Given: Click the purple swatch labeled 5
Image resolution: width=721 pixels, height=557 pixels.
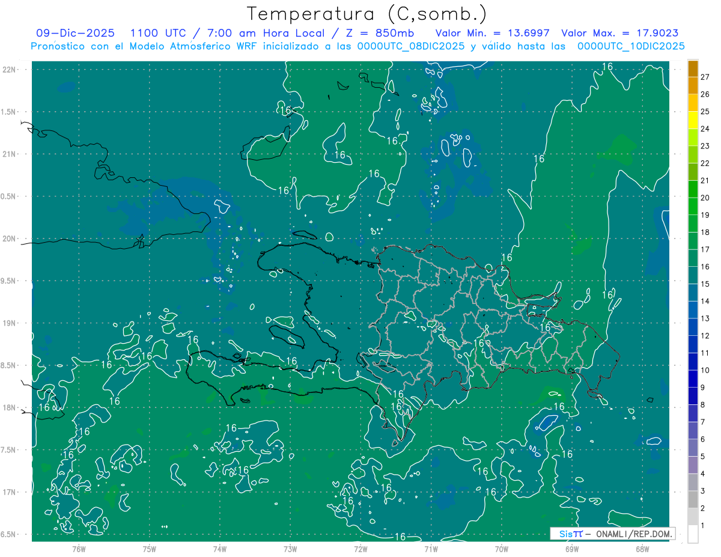Looking at the screenshot, I should (693, 448).
